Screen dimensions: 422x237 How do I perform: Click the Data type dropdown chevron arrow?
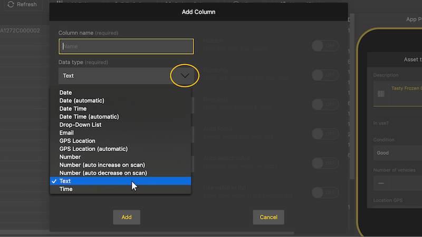[x=185, y=76]
